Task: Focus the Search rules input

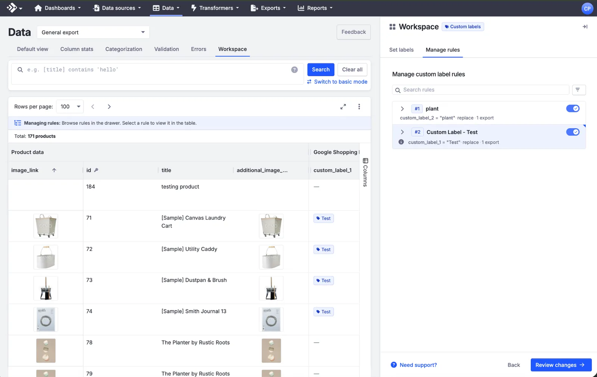Action: [481, 90]
